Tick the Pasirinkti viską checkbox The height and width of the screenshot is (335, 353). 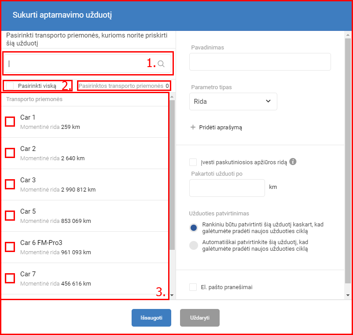click(x=10, y=86)
